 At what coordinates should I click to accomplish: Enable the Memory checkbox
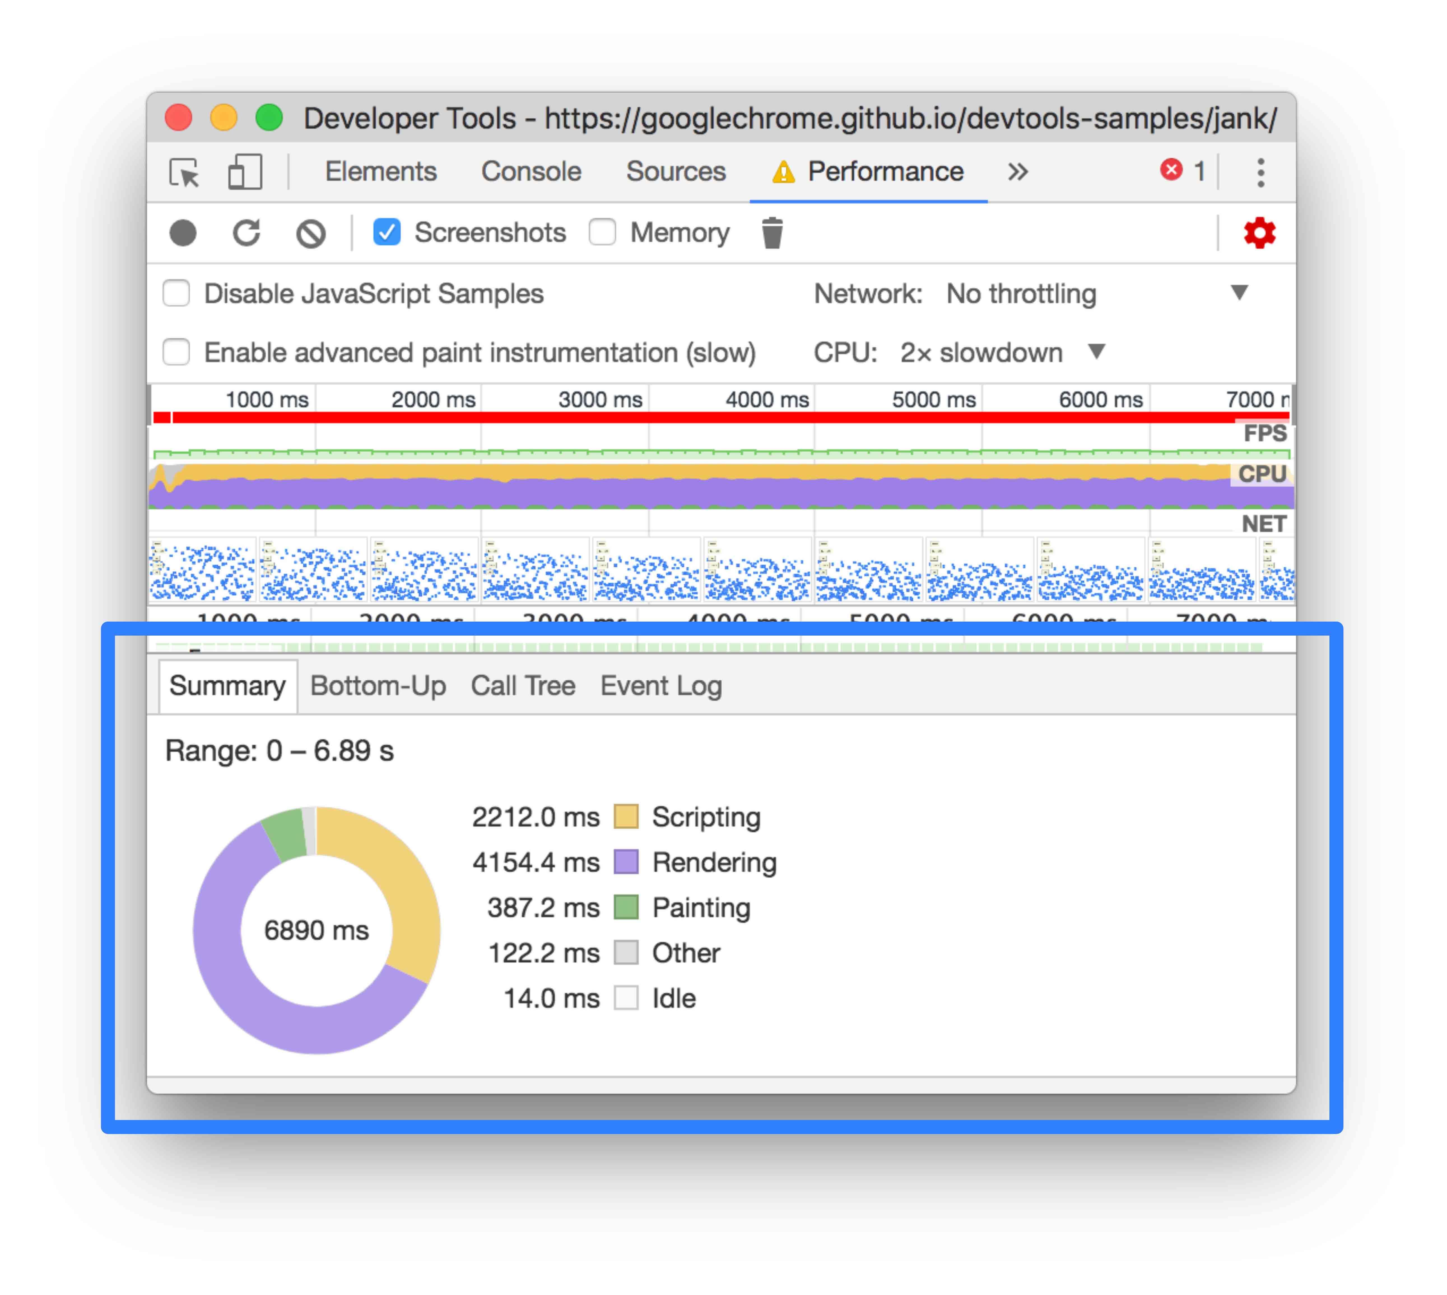(602, 232)
